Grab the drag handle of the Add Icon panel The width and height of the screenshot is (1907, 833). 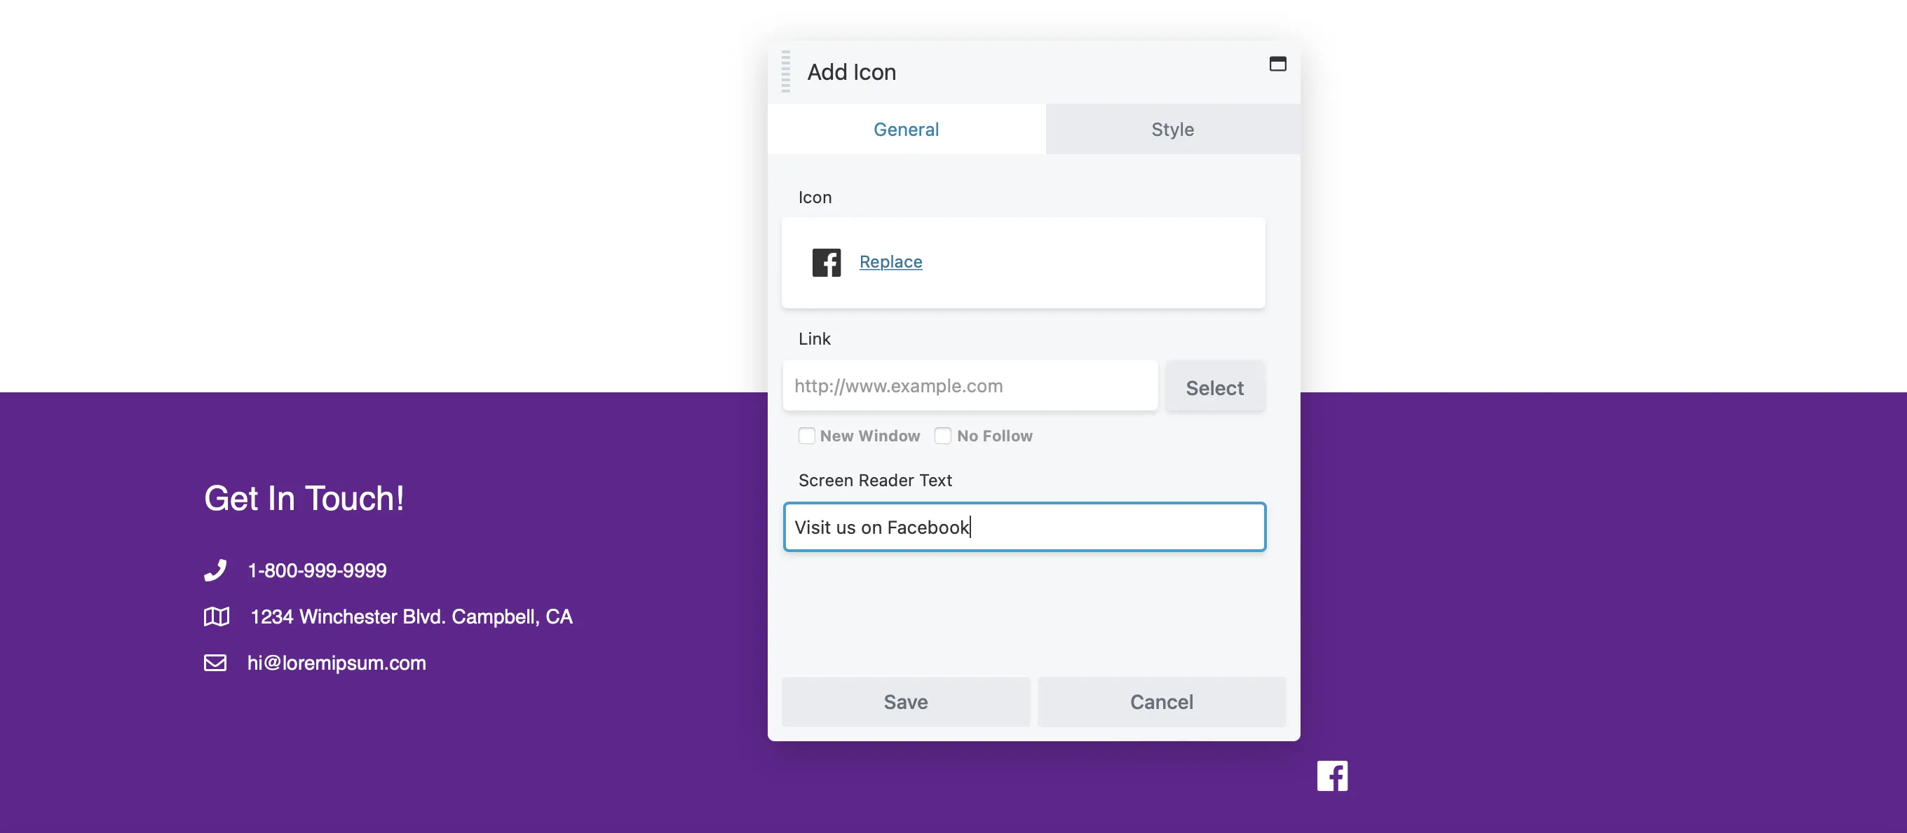[785, 71]
